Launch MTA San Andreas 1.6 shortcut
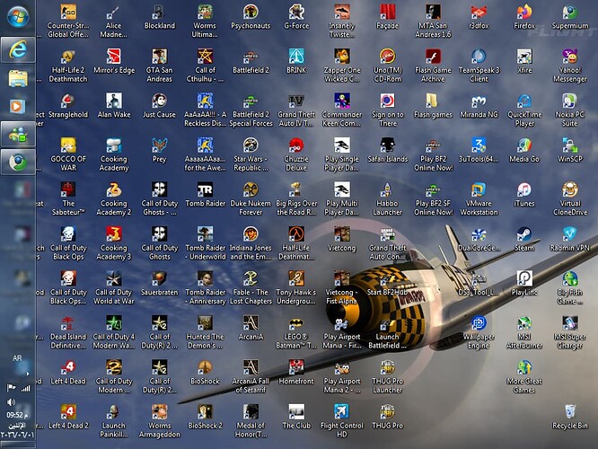The height and width of the screenshot is (449, 598). pyautogui.click(x=433, y=22)
